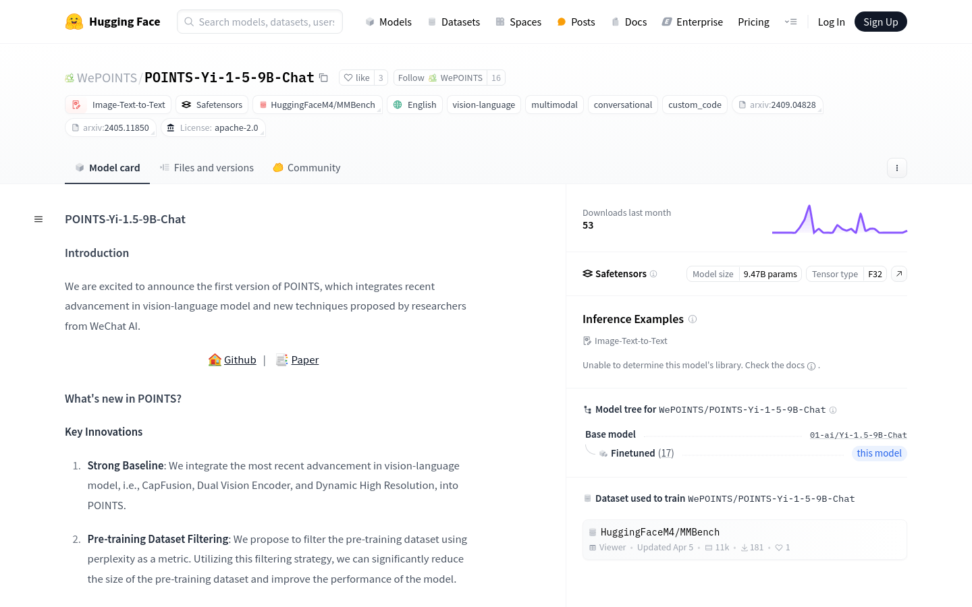
Task: Click Image-Text-to-Text under Inference Examples
Action: 625,341
